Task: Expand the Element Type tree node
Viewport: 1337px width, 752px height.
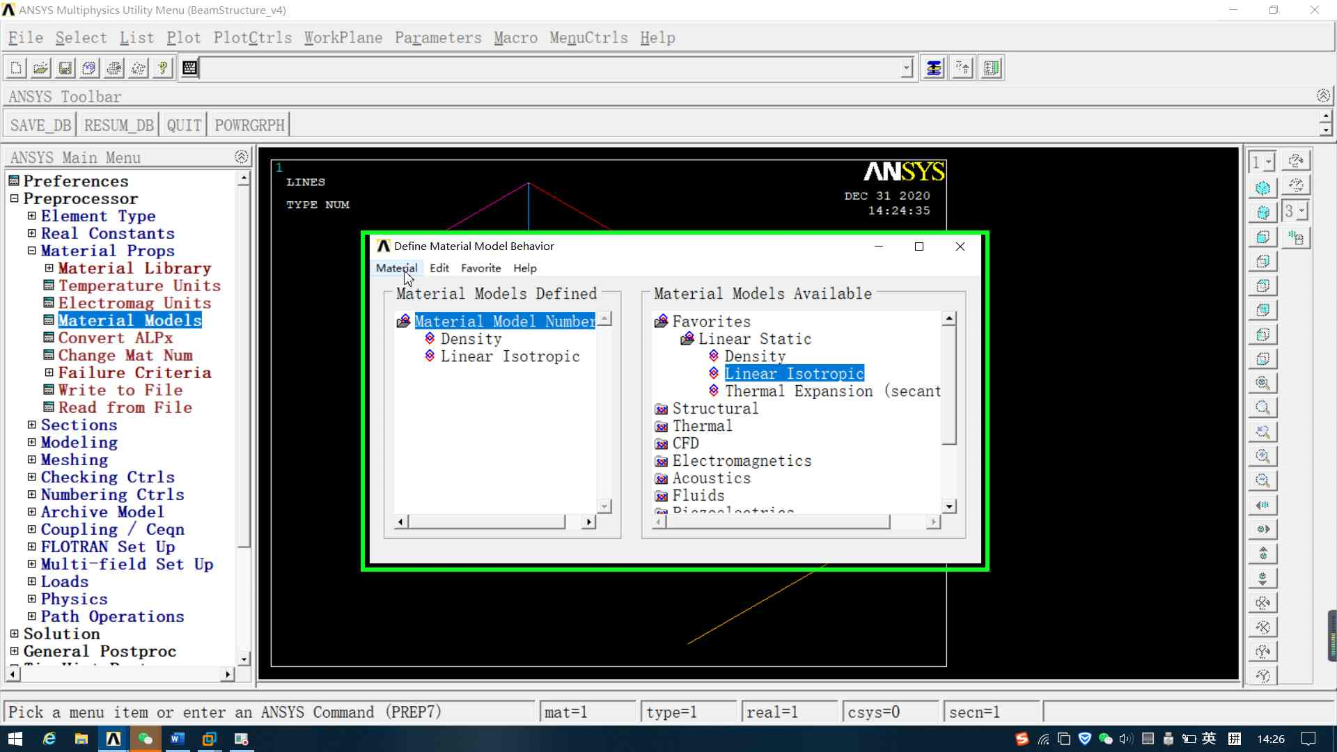Action: [x=31, y=216]
